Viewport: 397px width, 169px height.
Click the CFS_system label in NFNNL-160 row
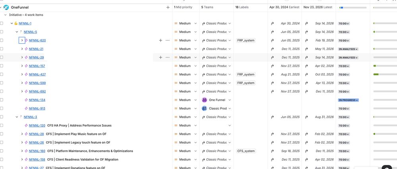(246, 151)
